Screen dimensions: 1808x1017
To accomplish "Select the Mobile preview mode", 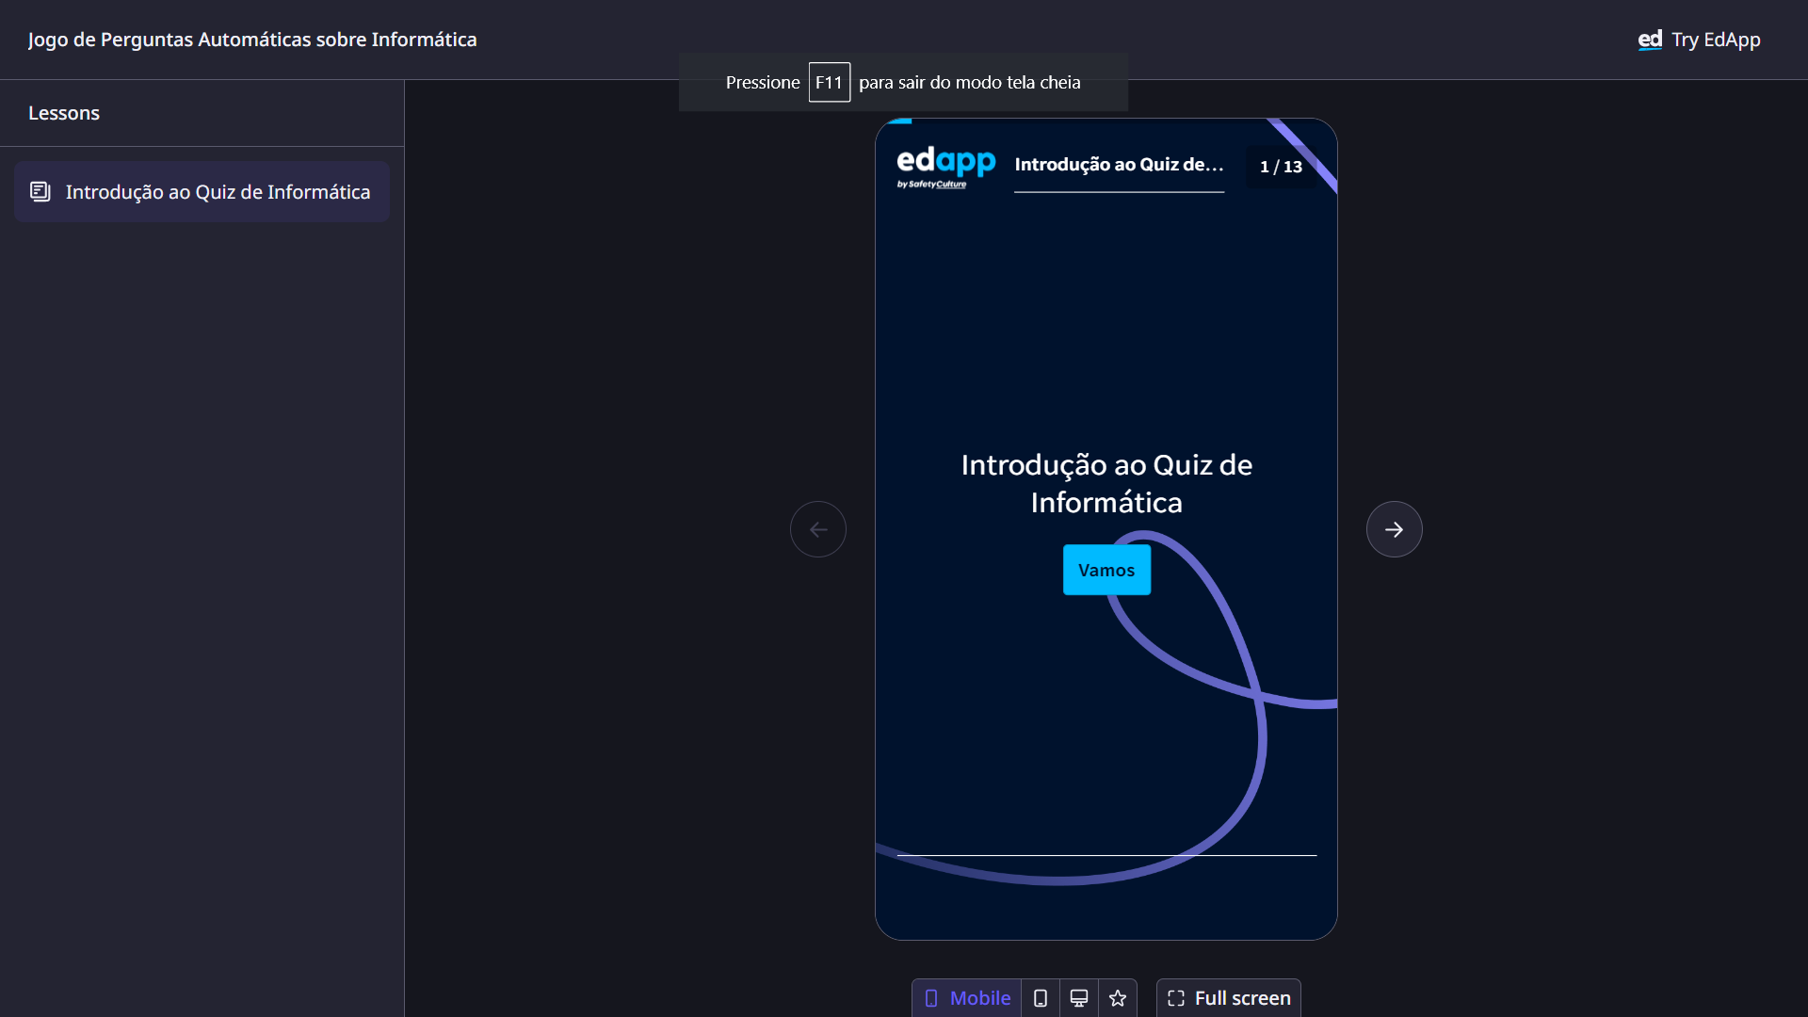I will click(x=967, y=998).
